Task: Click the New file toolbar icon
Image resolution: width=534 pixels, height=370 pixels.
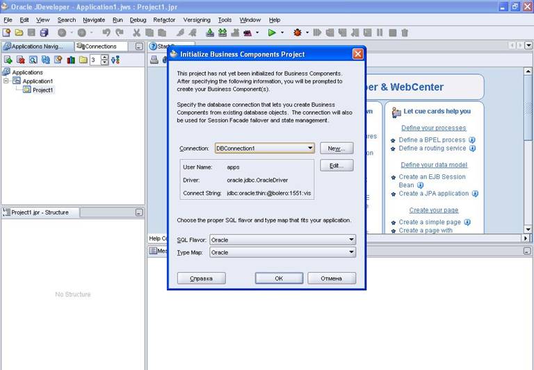Action: [6, 33]
